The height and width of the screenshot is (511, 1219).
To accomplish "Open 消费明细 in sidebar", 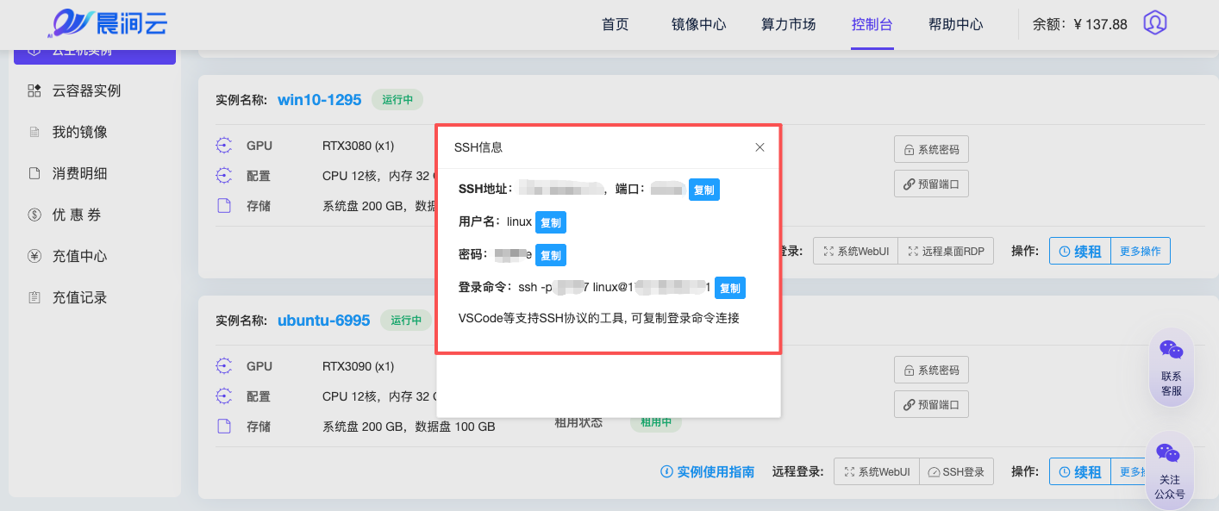I will [x=79, y=173].
